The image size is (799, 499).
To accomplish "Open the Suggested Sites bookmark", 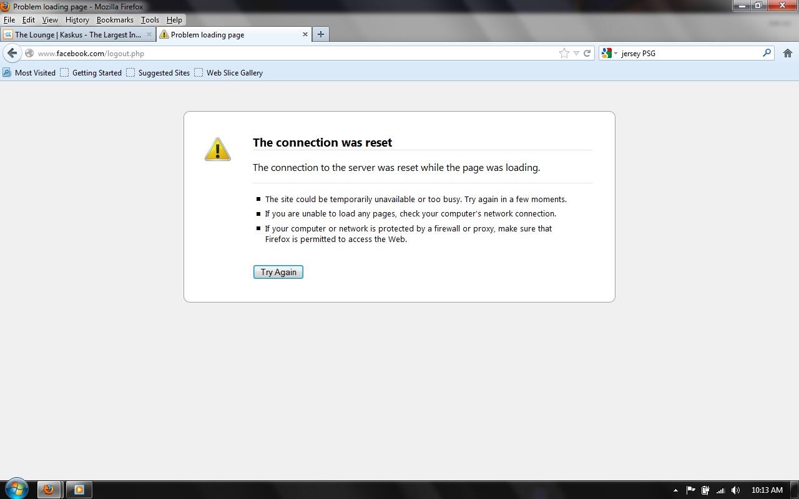I will pos(158,72).
